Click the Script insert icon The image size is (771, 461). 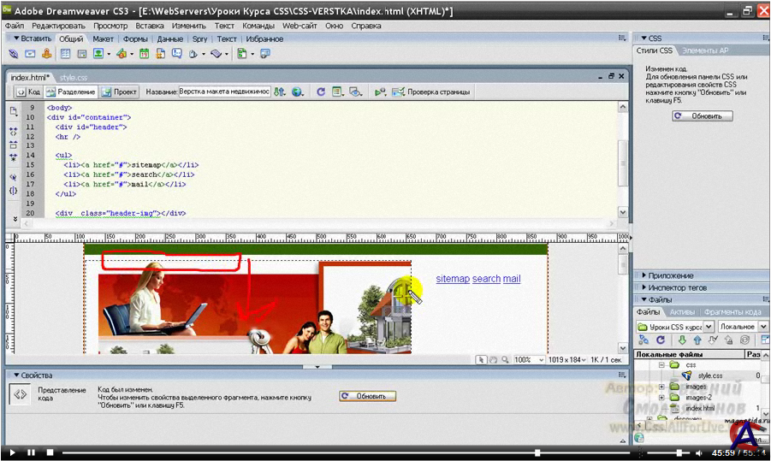(216, 54)
